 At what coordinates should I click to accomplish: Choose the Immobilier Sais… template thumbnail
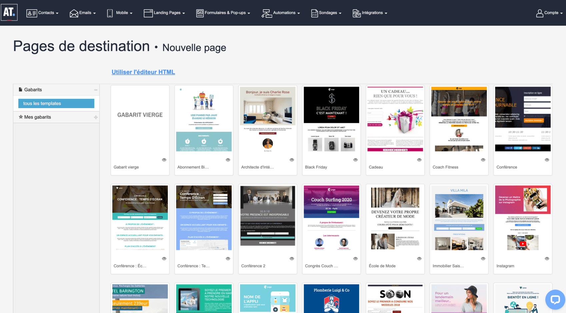[459, 218]
